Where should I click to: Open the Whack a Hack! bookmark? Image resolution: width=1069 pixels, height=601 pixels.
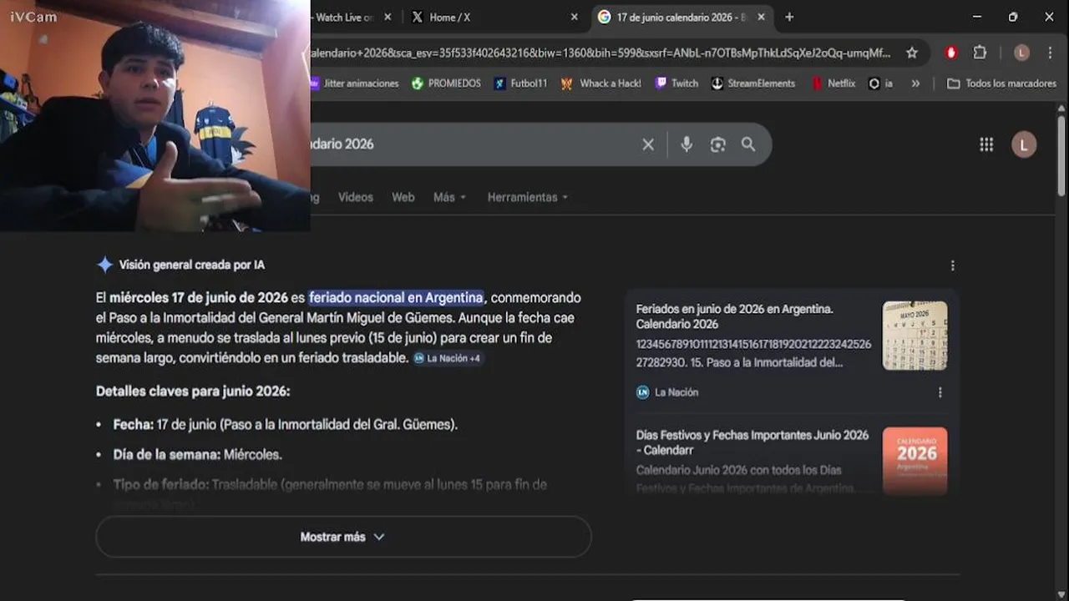pyautogui.click(x=601, y=83)
